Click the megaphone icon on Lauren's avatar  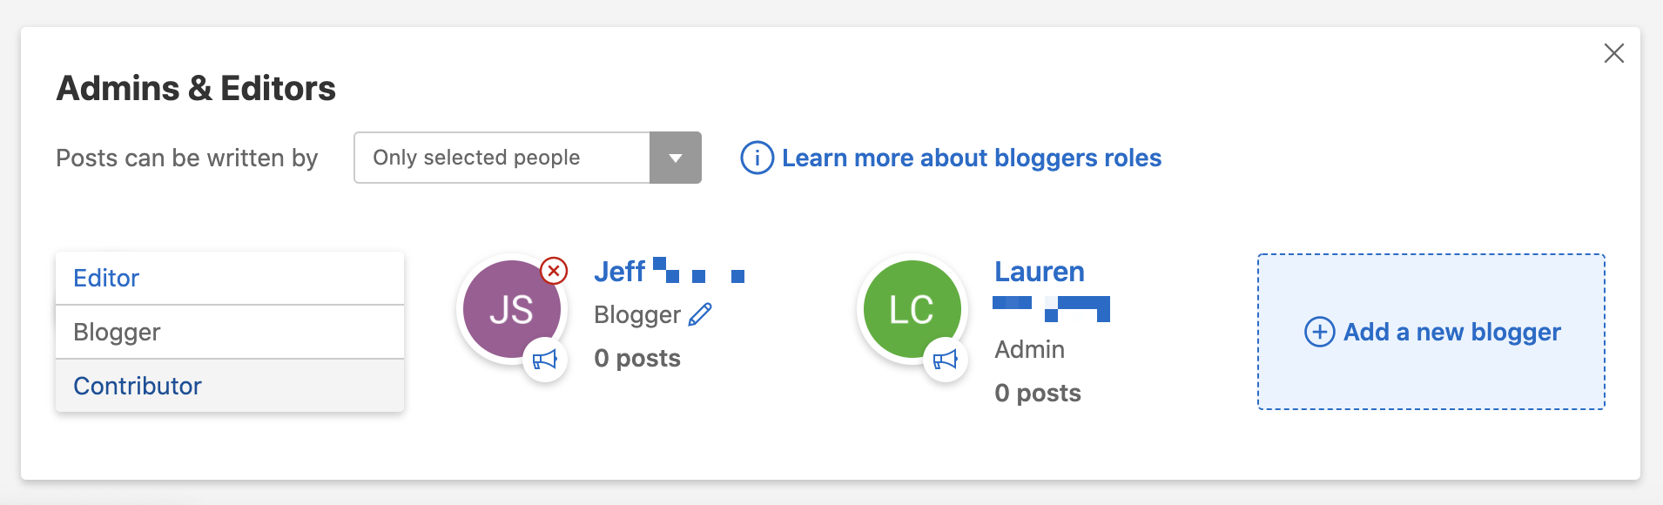pyautogui.click(x=946, y=359)
